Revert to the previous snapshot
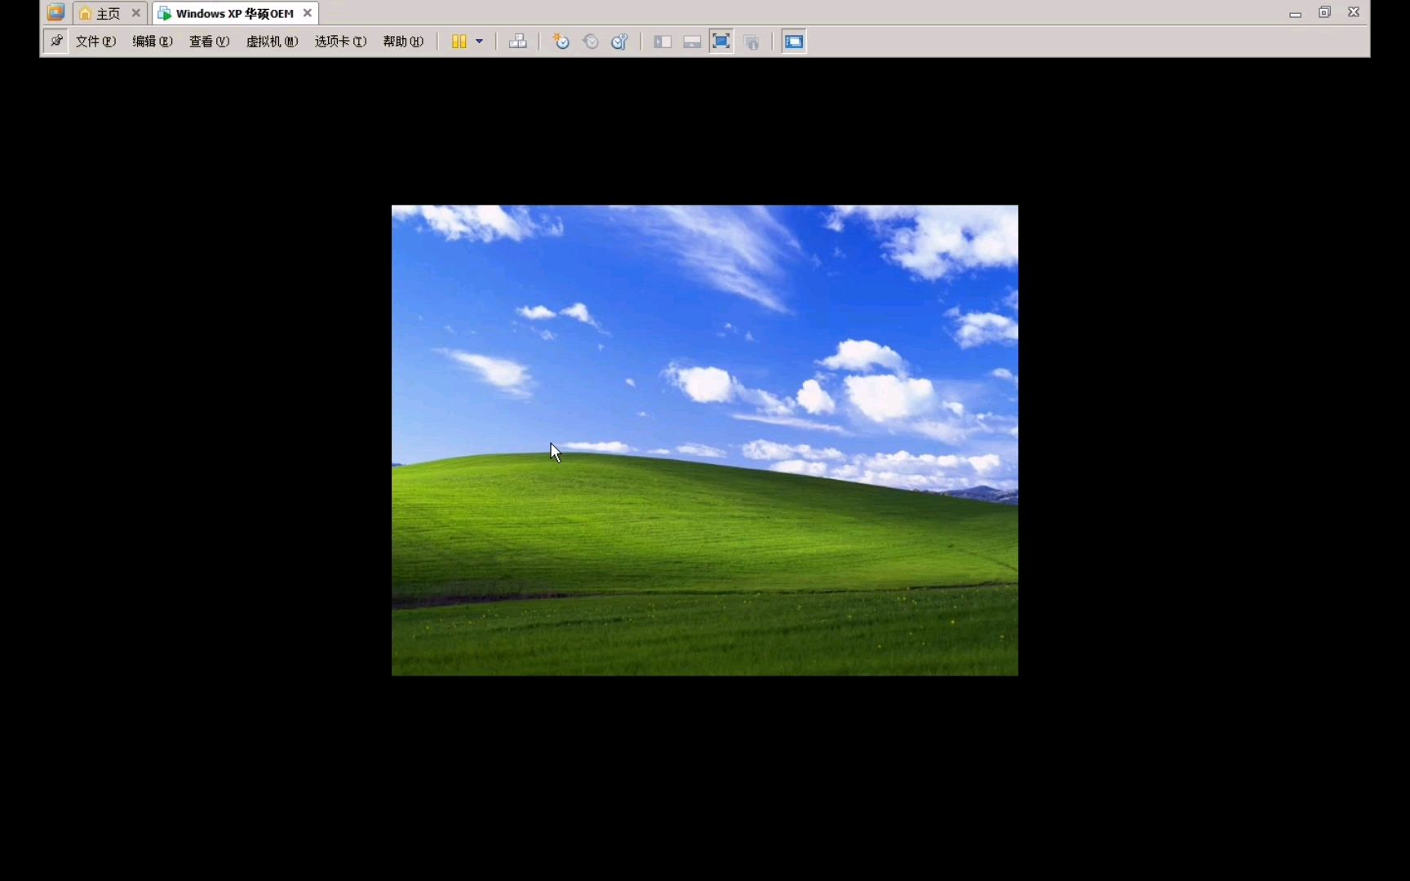 [591, 42]
